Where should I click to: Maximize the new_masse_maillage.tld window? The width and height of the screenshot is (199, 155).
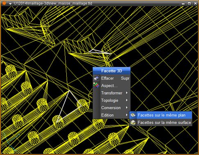189,3
